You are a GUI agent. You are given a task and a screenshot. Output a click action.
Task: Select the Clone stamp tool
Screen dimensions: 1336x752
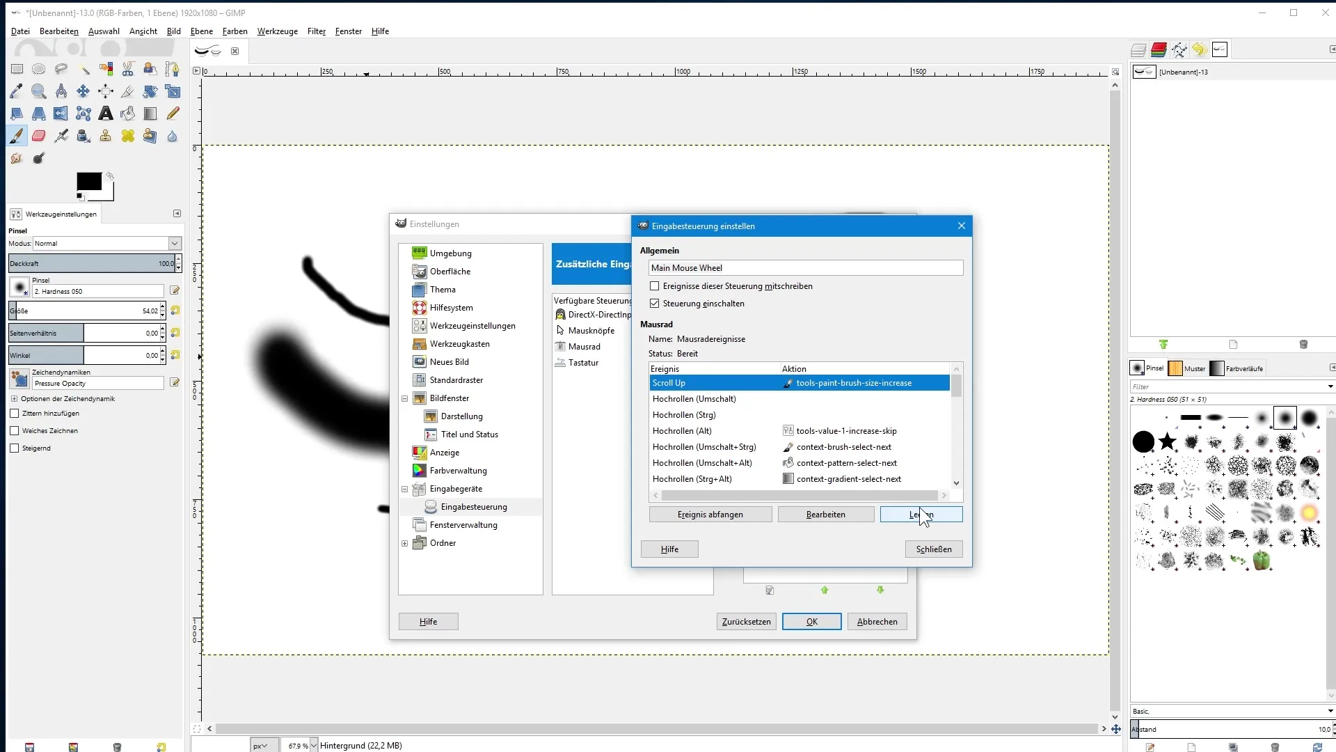click(x=106, y=136)
